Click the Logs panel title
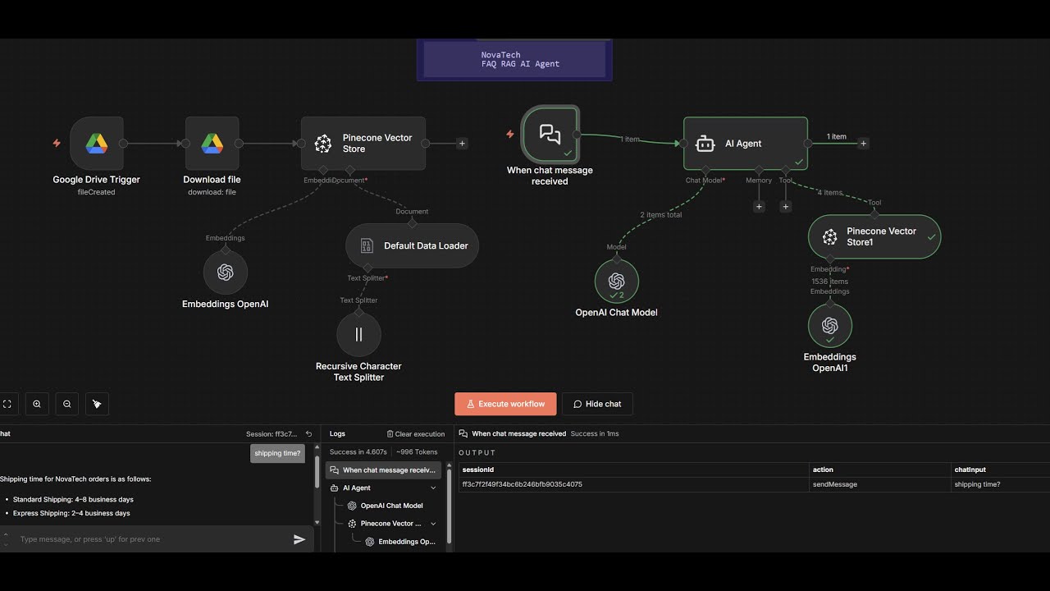Viewport: 1050px width, 591px height. 337,434
